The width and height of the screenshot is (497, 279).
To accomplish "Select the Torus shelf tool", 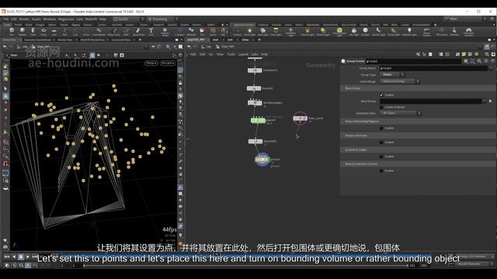I will [43, 31].
